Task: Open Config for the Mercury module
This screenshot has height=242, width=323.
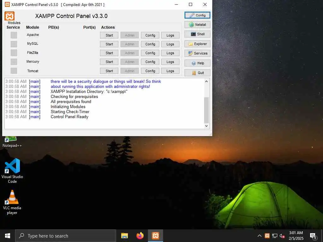Action: [x=150, y=62]
